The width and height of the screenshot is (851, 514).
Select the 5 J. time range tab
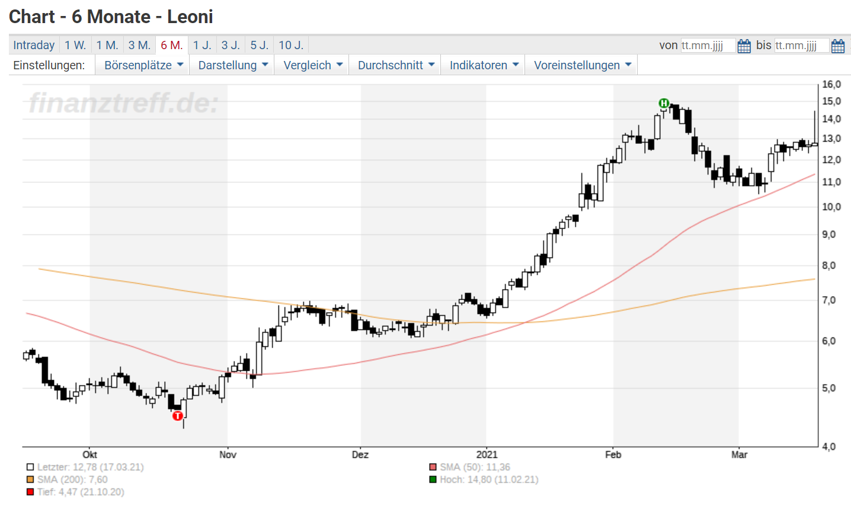click(x=259, y=45)
